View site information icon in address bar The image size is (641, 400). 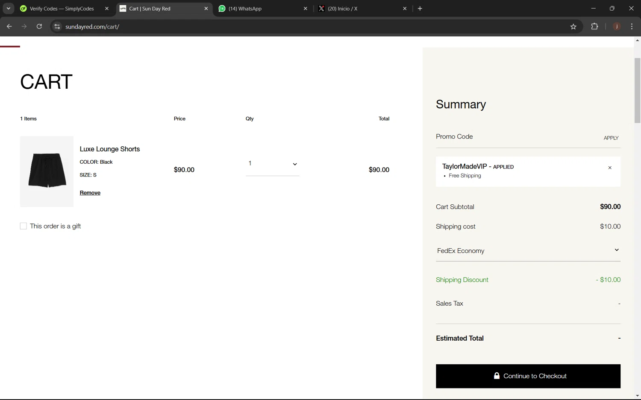click(x=57, y=26)
